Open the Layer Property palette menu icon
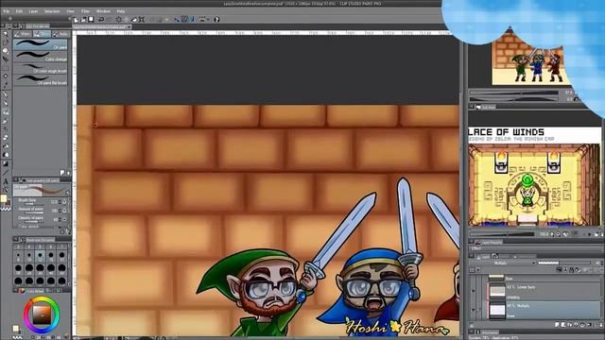This screenshot has height=340, width=605. (472, 242)
